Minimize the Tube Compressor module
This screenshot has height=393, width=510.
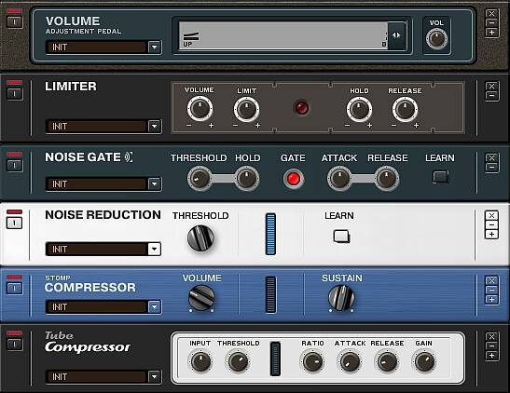point(491,346)
